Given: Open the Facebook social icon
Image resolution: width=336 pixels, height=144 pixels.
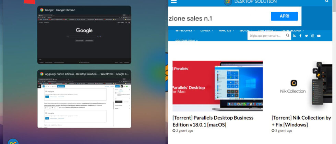Looking at the screenshot, I should pos(300,36).
